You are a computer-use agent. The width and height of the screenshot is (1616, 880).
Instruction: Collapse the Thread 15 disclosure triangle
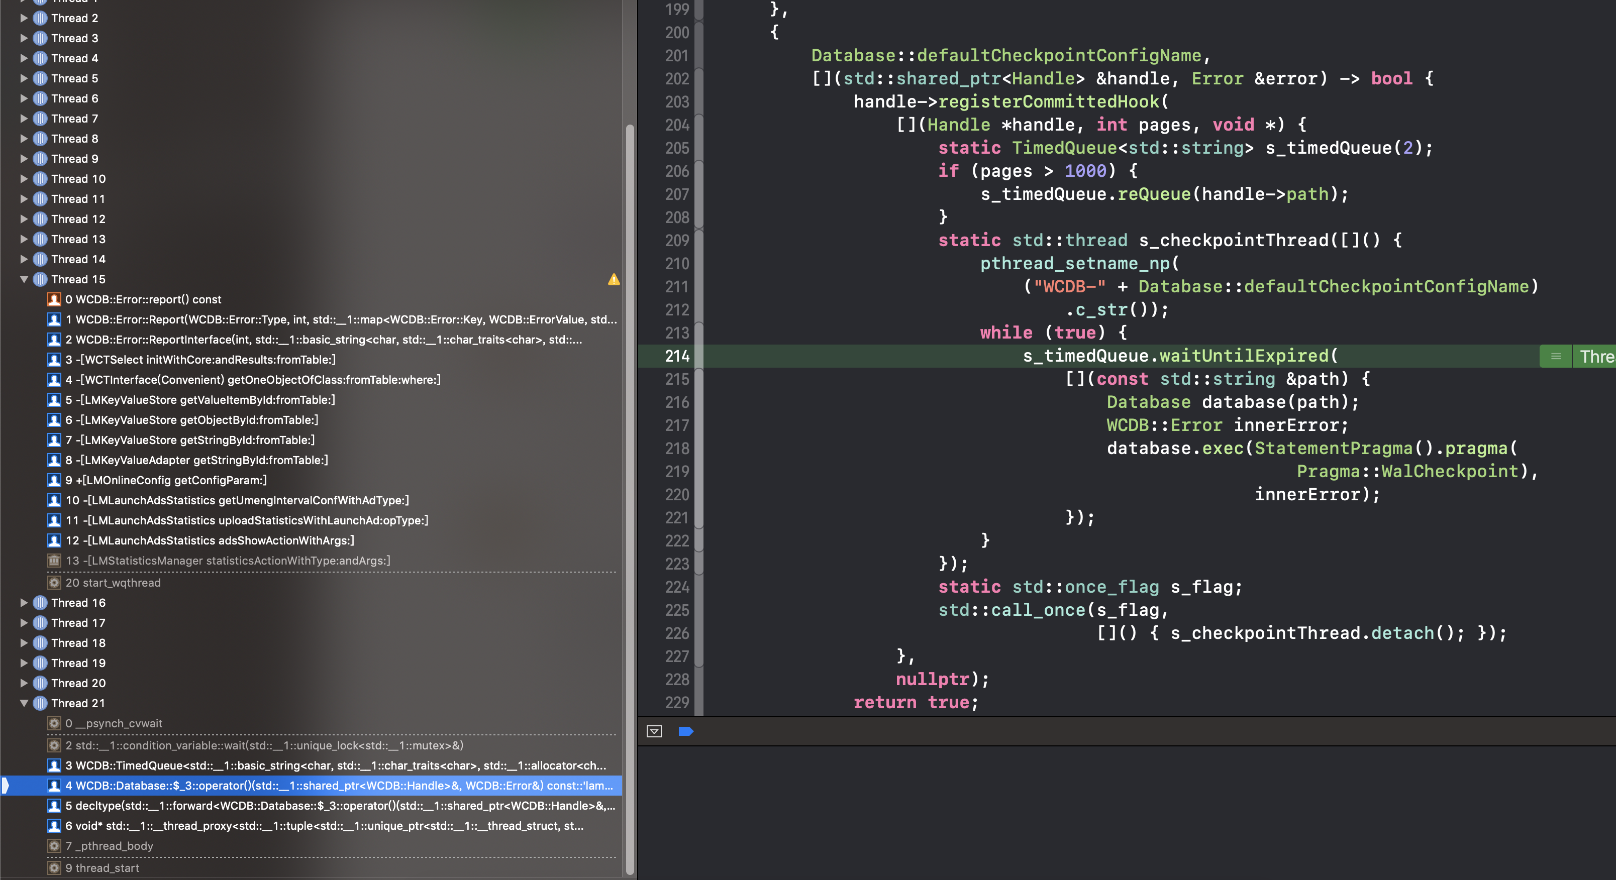coord(24,280)
